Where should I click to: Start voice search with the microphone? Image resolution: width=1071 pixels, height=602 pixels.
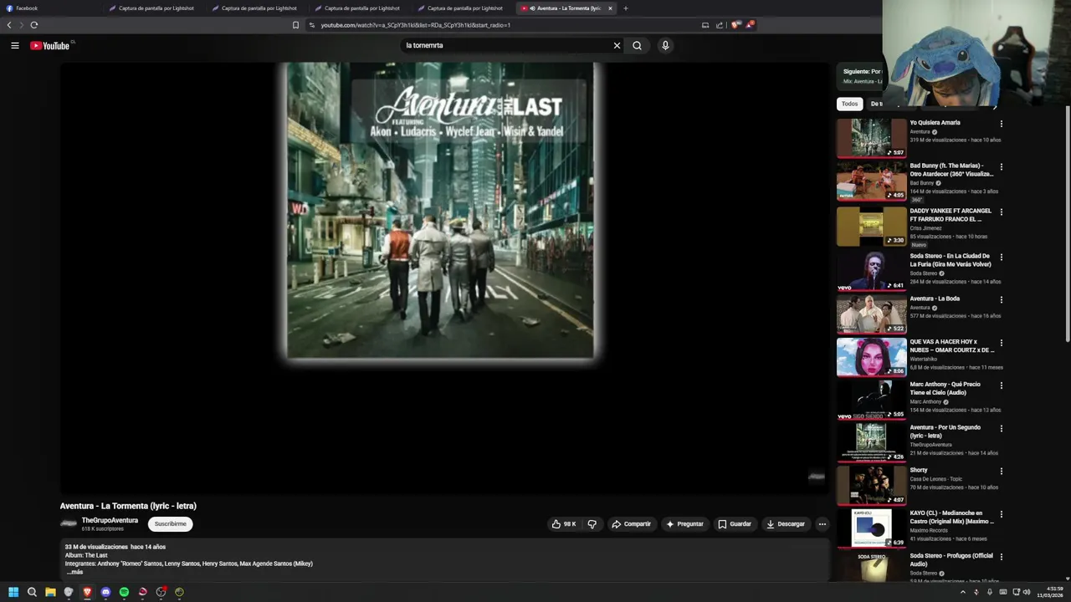pyautogui.click(x=665, y=45)
